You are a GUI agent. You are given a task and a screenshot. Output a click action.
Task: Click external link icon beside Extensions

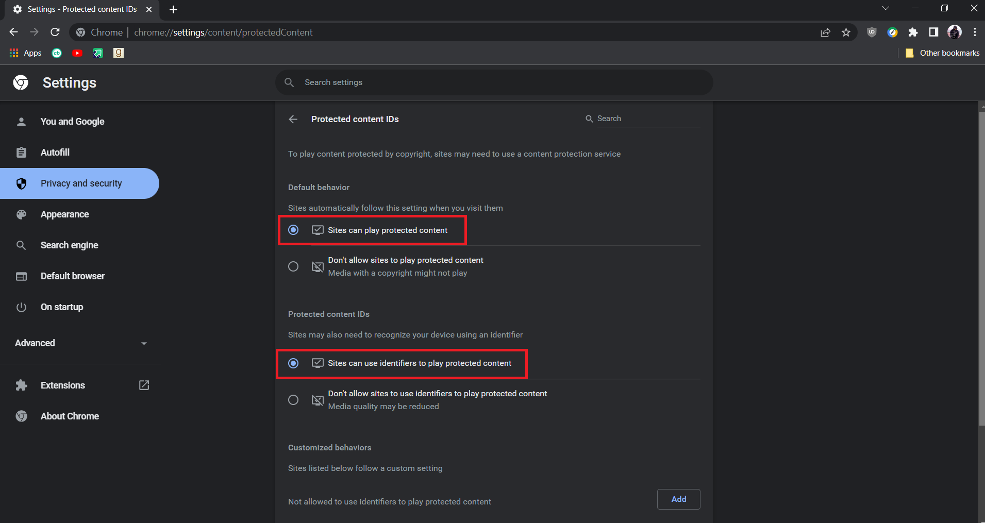coord(144,385)
